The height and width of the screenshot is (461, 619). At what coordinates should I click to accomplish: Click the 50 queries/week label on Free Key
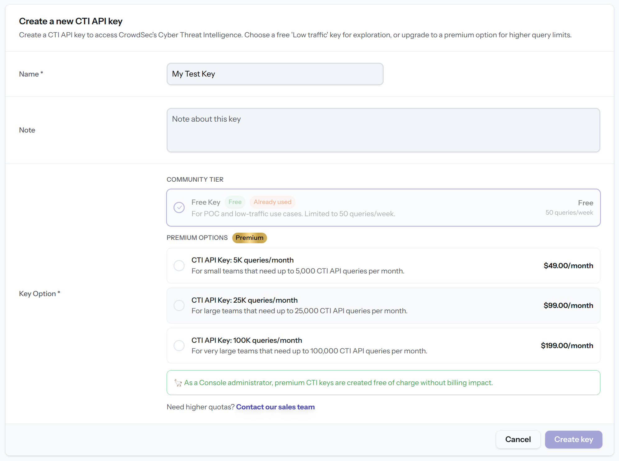pos(569,212)
